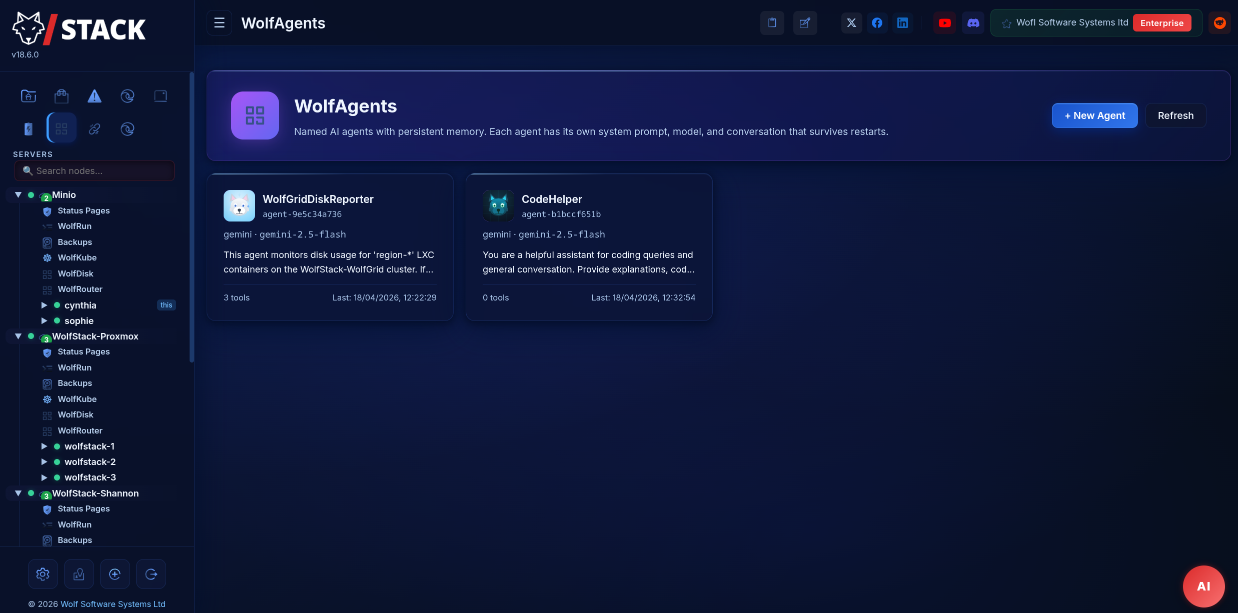Expand the wolfstack-2 node
Screen dimensions: 1238x613
[44, 462]
